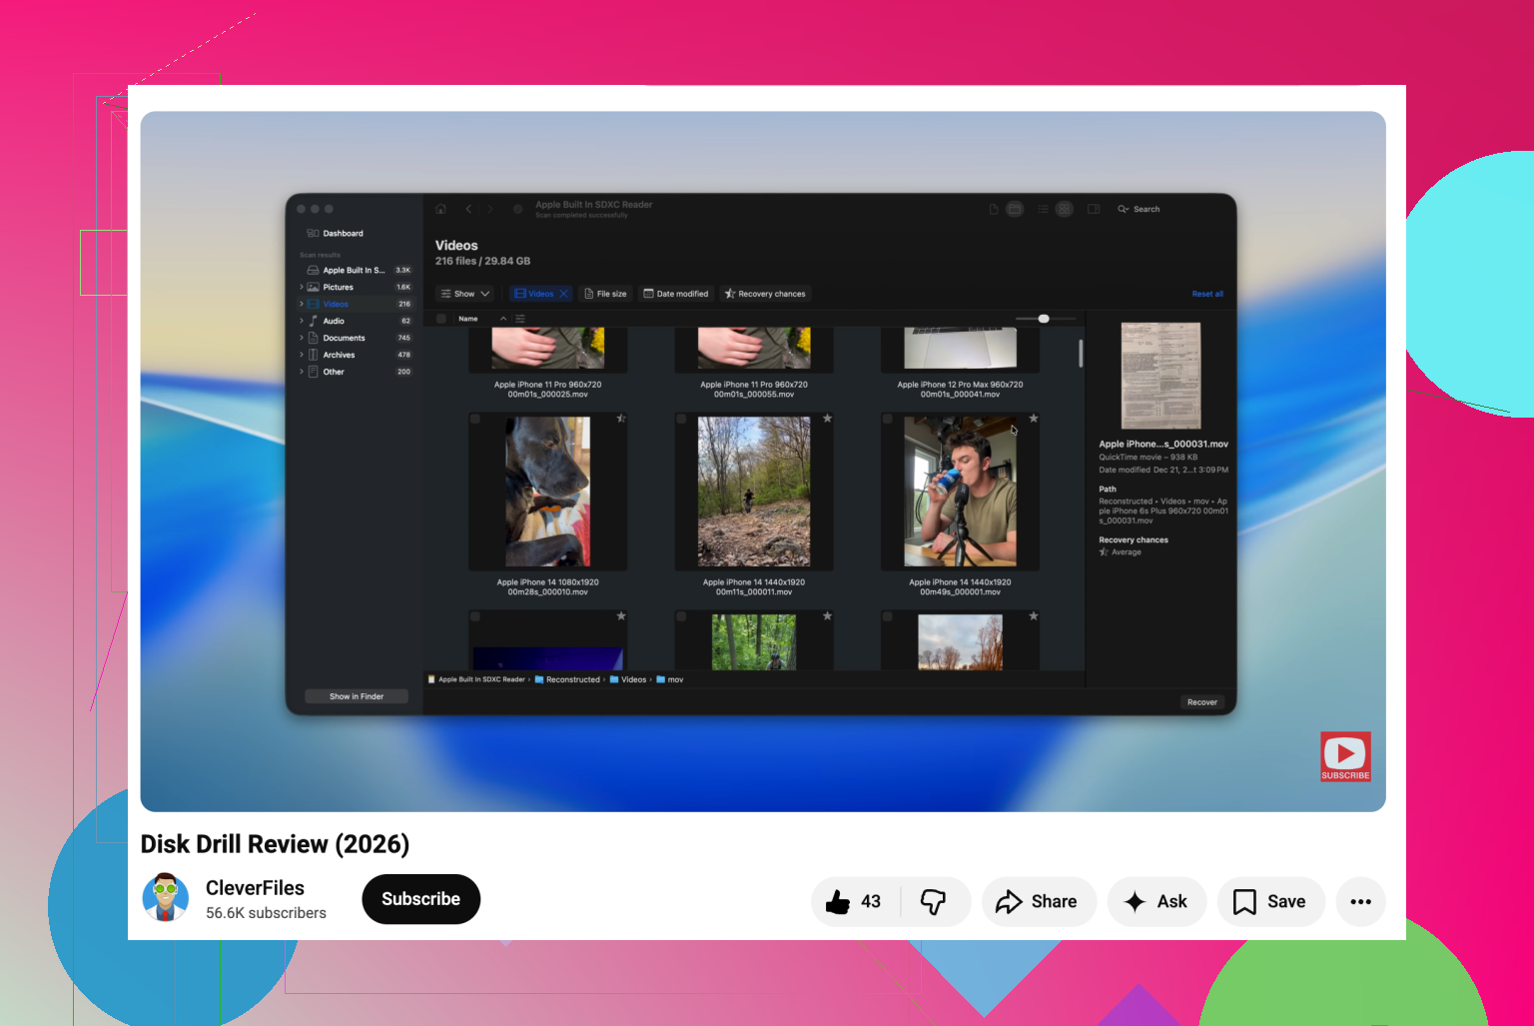Go back with the left arrow
Screen dimensions: 1534x1026
468,209
